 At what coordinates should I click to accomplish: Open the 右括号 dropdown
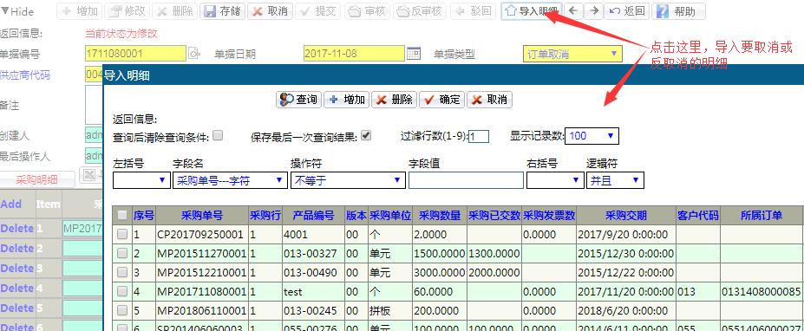click(x=555, y=180)
